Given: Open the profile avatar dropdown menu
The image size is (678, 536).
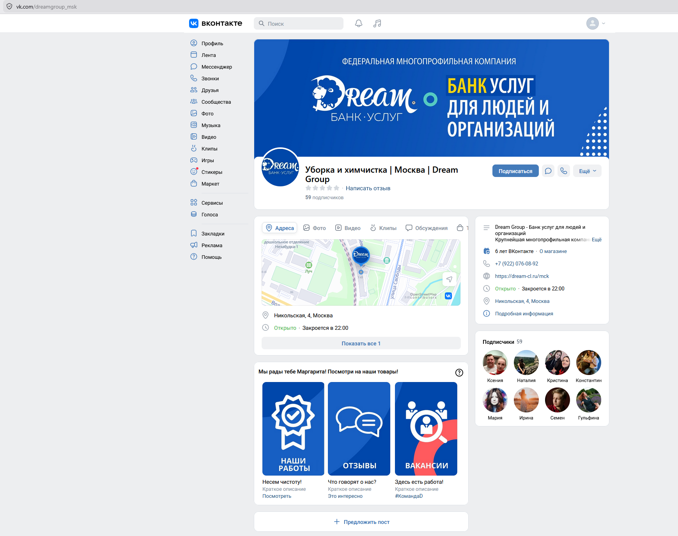Looking at the screenshot, I should click(596, 23).
